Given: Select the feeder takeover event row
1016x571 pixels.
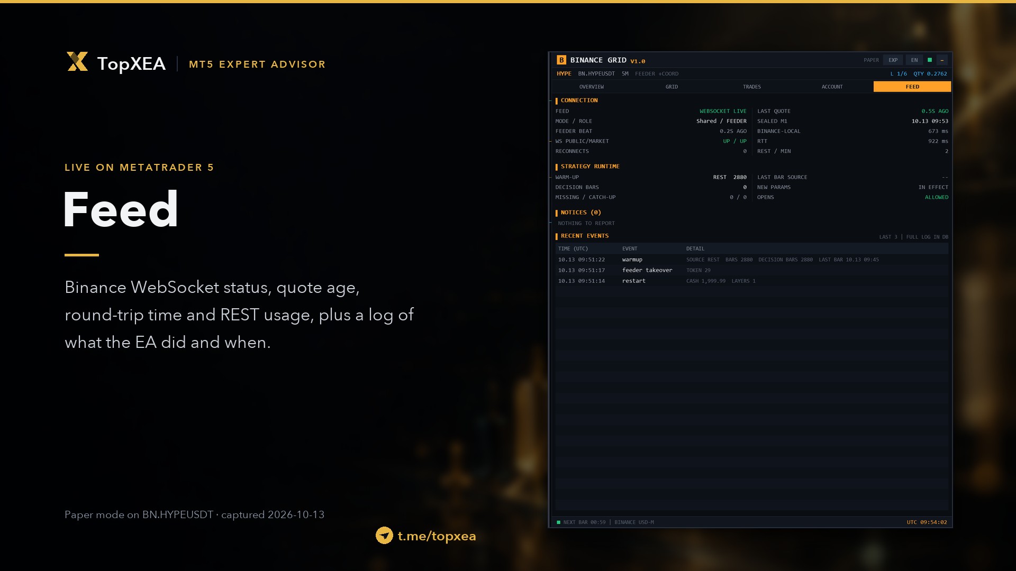Looking at the screenshot, I should [751, 270].
